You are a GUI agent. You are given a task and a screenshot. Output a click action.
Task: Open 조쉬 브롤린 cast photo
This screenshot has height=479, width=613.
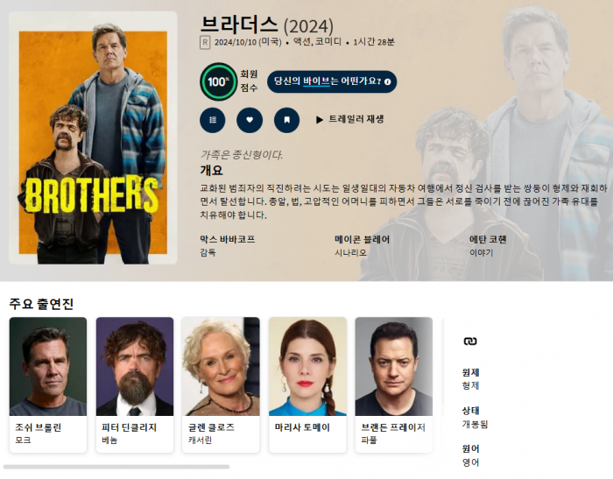click(x=48, y=366)
